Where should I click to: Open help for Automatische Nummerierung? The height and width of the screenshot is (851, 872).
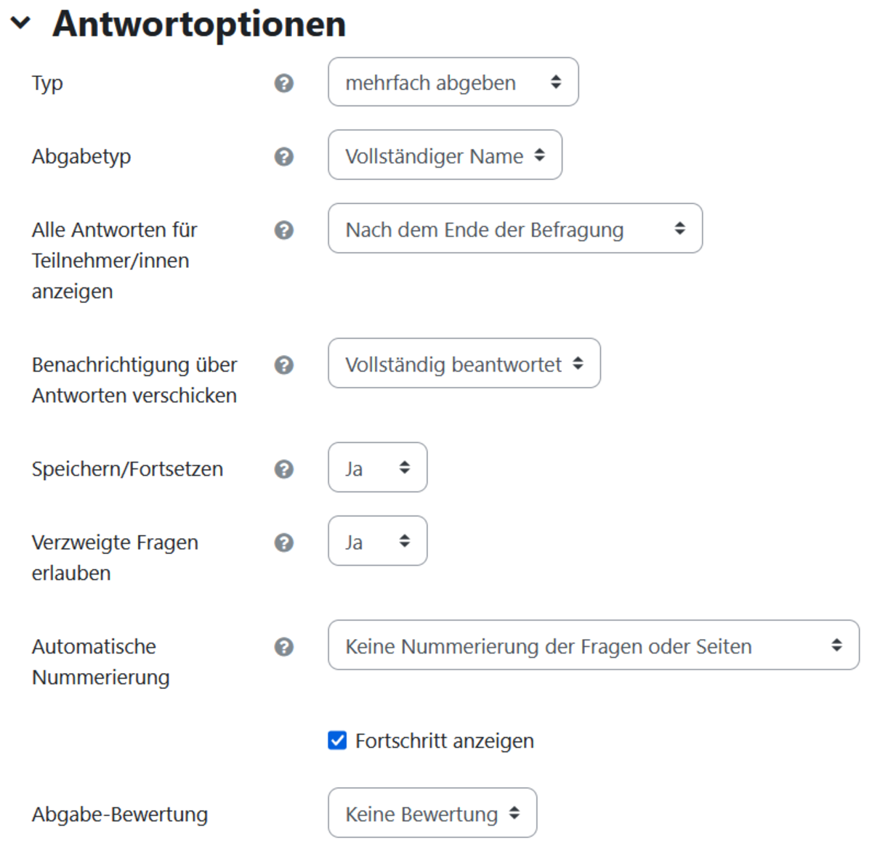(284, 647)
